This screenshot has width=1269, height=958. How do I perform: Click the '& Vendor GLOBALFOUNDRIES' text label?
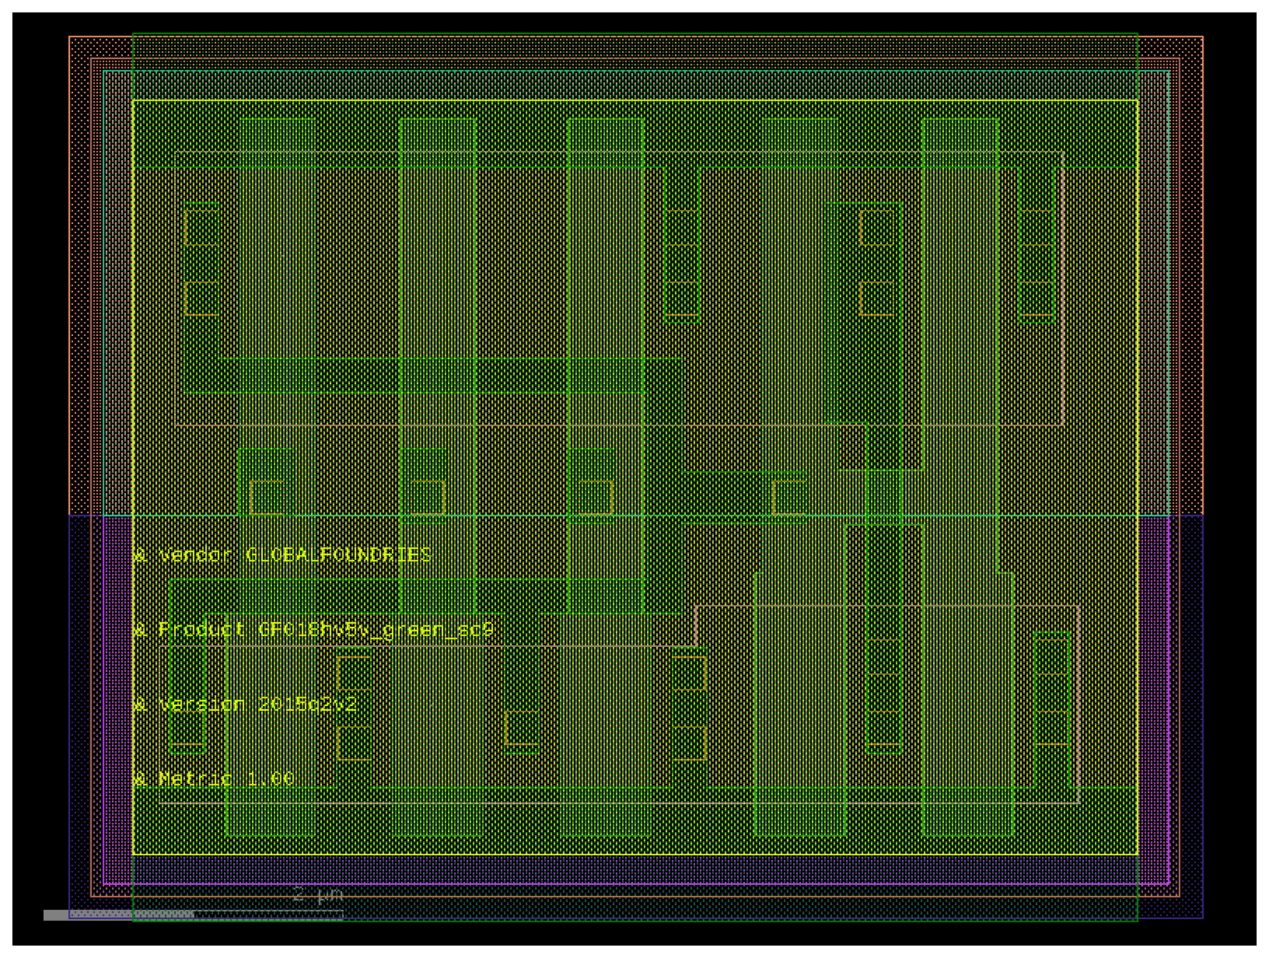pos(283,555)
